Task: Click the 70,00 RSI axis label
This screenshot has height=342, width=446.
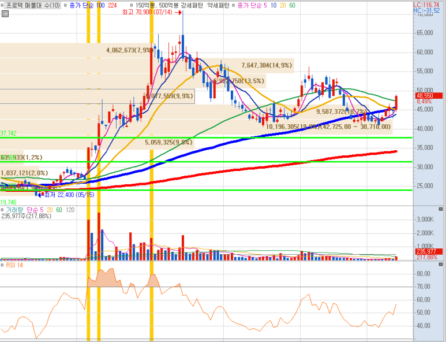Action: point(423,287)
